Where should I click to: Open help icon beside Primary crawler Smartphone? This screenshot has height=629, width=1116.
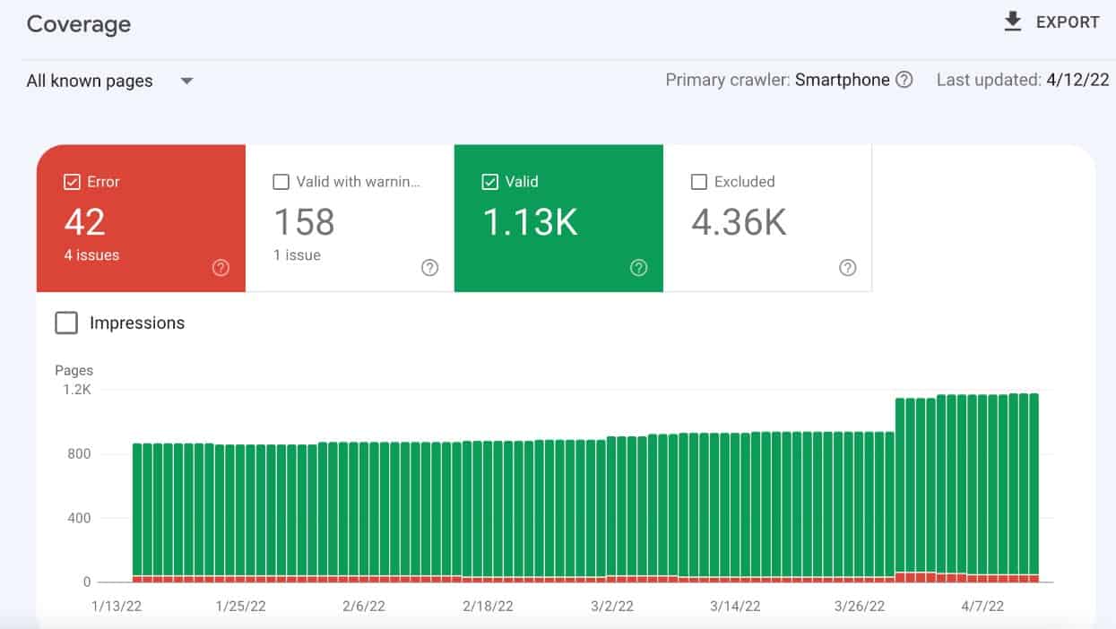click(904, 80)
